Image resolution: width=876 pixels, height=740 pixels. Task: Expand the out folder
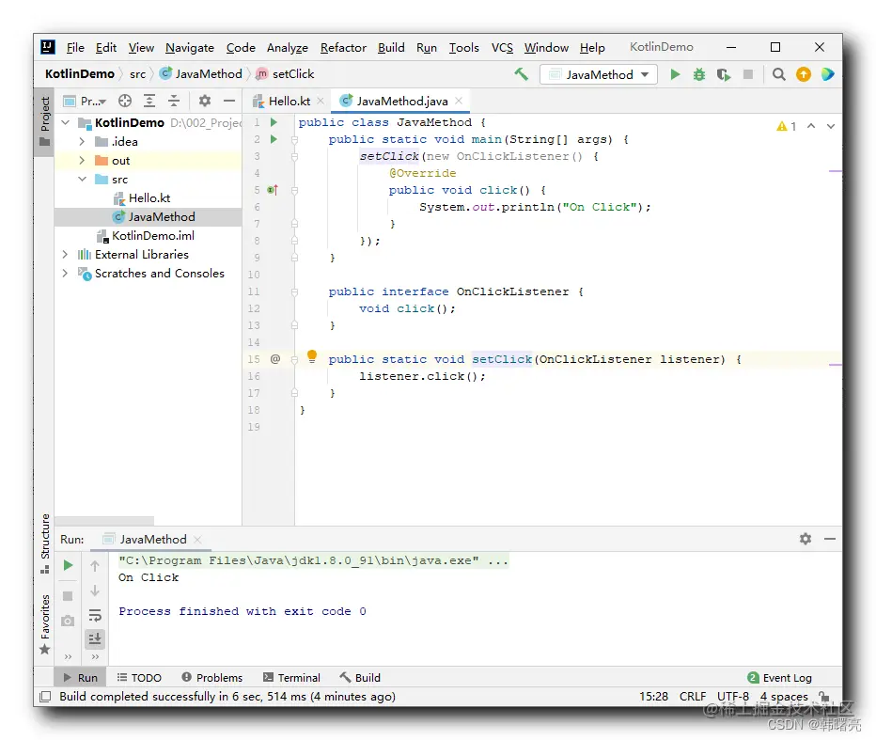point(82,161)
